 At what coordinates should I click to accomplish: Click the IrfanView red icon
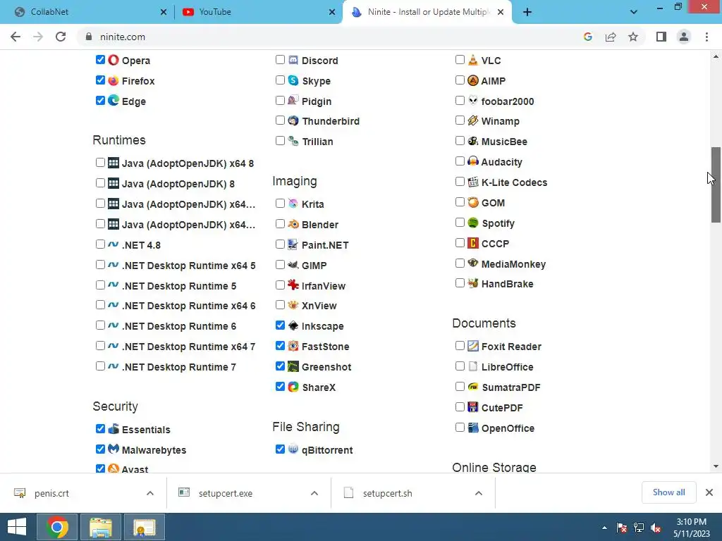[293, 285]
